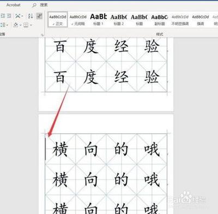This screenshot has width=218, height=214.
Task: Open the paragraph settings dialog launcher
Action: [42, 35]
